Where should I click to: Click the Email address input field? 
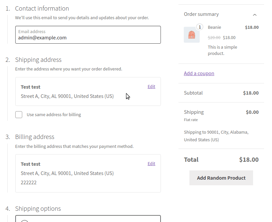coord(88,35)
